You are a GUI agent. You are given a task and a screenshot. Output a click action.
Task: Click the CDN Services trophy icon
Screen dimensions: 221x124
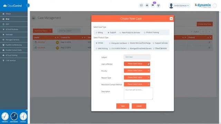[x=3, y=61]
